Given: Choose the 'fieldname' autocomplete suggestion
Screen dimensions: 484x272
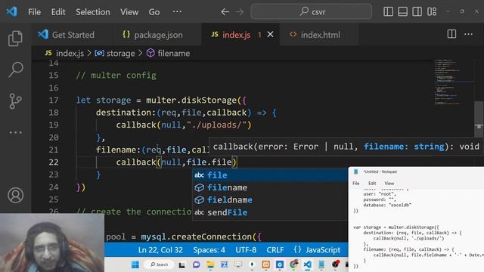Looking at the screenshot, I should [x=270, y=199].
